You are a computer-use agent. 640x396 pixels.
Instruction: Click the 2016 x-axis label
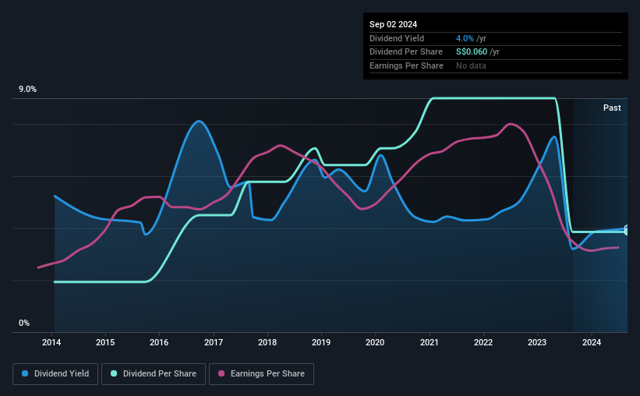click(x=159, y=342)
